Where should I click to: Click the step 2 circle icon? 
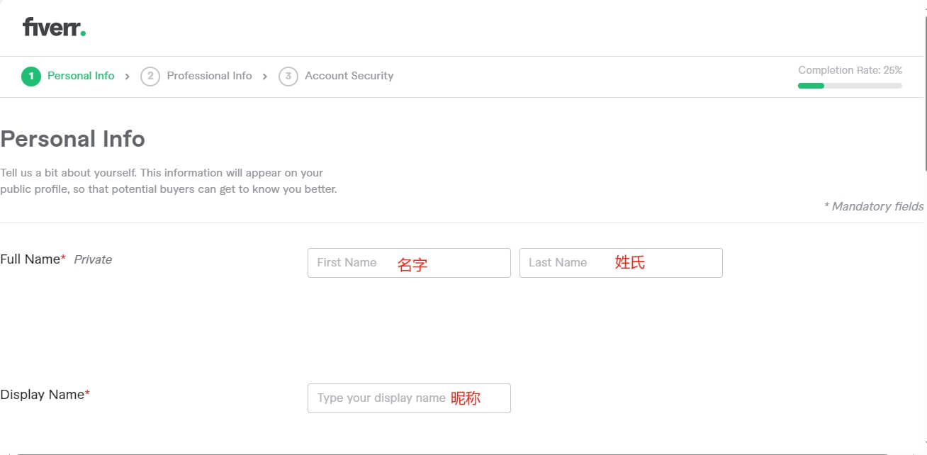[x=150, y=77]
